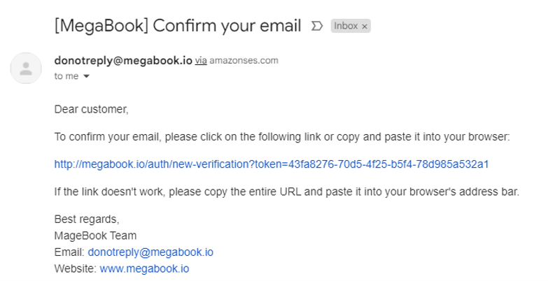The width and height of the screenshot is (548, 281).
Task: Click the "Website:" label in signature
Action: click(76, 269)
